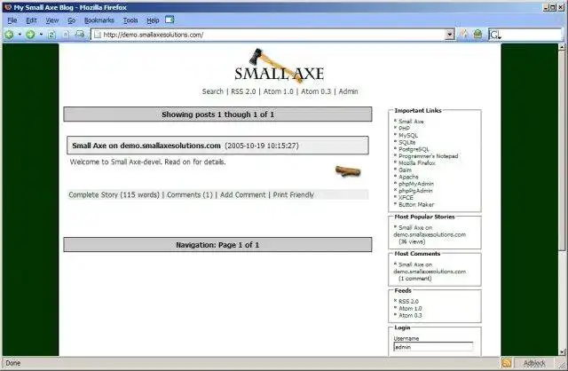The image size is (568, 371).
Task: Click the 'Showing posts 1 though 1 of 1' bar
Action: tap(217, 114)
